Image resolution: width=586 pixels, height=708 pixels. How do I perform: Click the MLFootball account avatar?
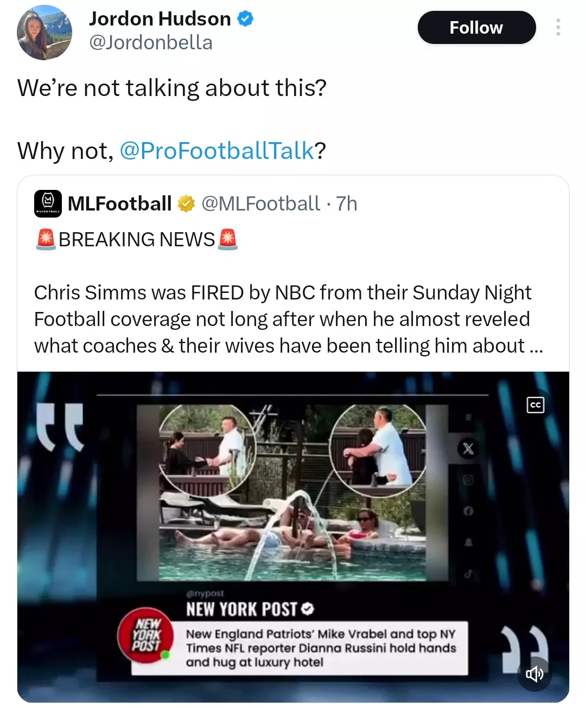(48, 204)
